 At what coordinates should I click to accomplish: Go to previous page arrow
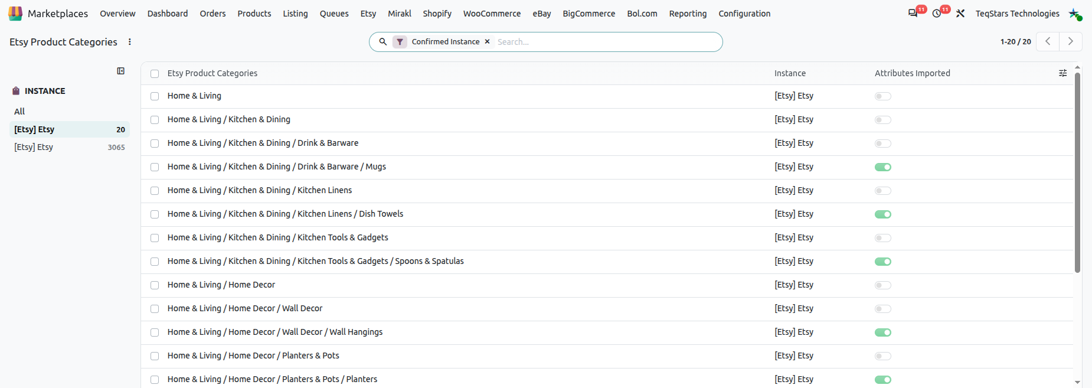[1048, 41]
